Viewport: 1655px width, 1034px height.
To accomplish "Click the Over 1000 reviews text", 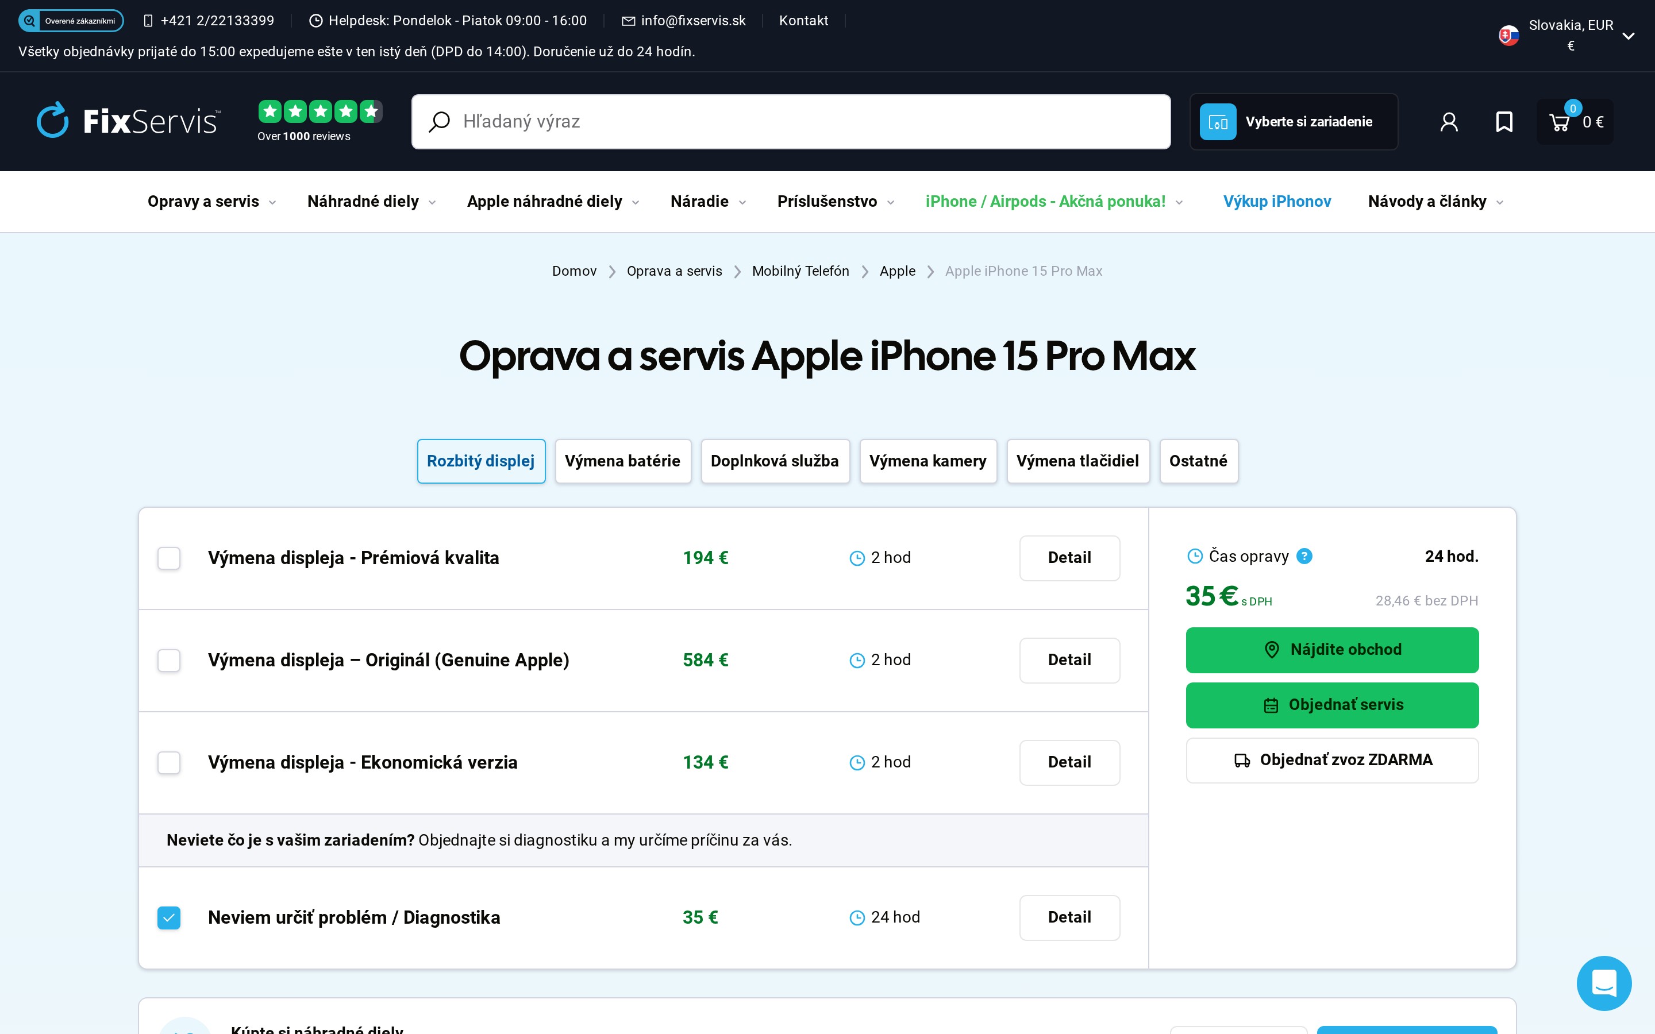I will coord(303,136).
